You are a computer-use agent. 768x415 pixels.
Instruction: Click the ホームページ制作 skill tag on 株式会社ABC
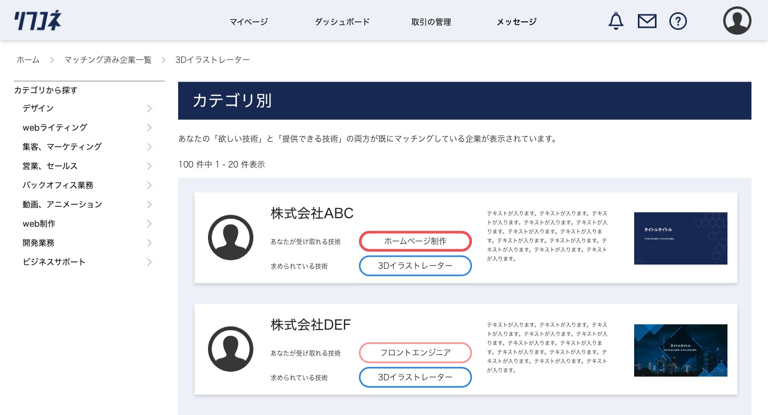415,241
